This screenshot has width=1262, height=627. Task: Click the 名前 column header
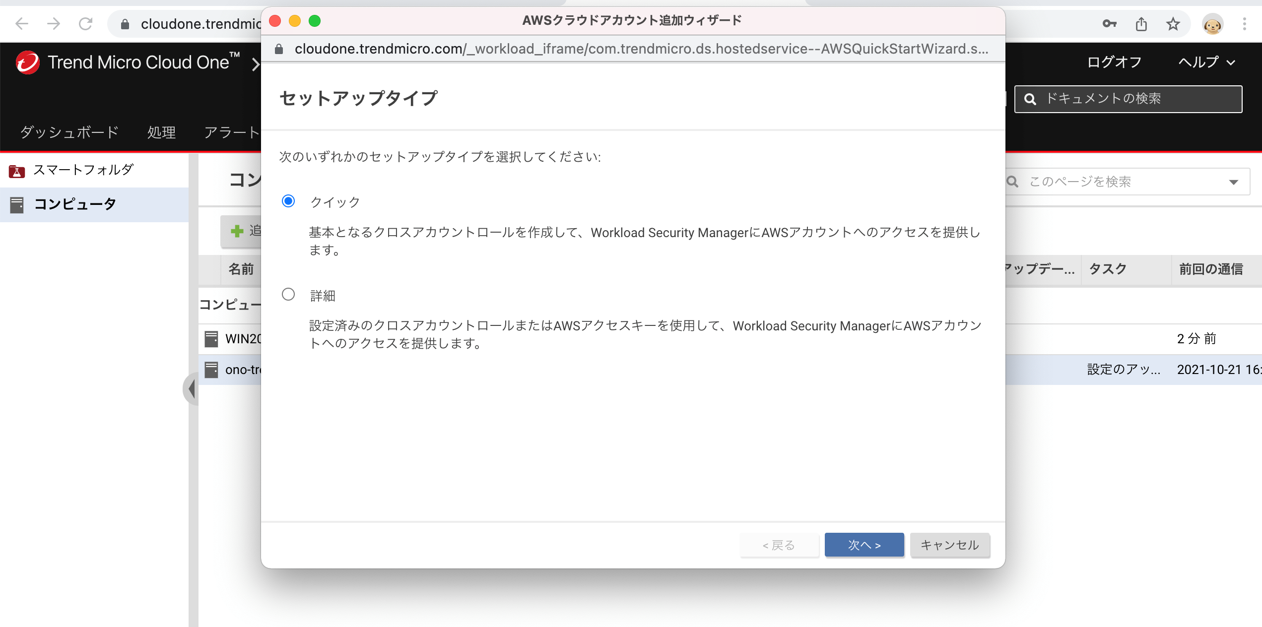click(x=241, y=269)
